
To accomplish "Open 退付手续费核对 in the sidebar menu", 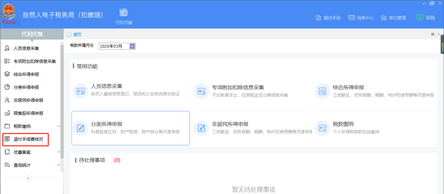I will [29, 139].
